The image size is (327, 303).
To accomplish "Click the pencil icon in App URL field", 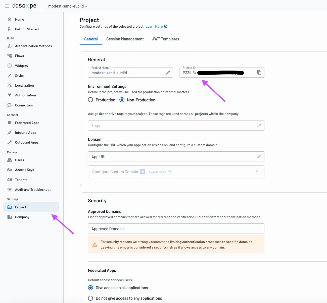I will coord(259,156).
